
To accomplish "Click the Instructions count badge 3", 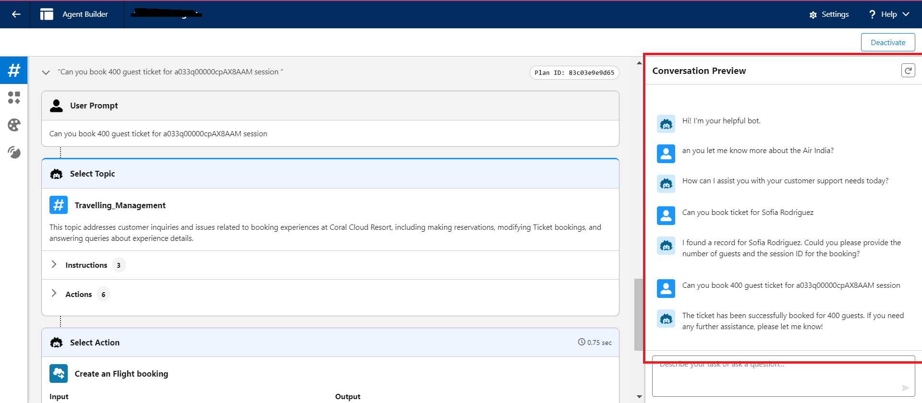I will coord(119,265).
